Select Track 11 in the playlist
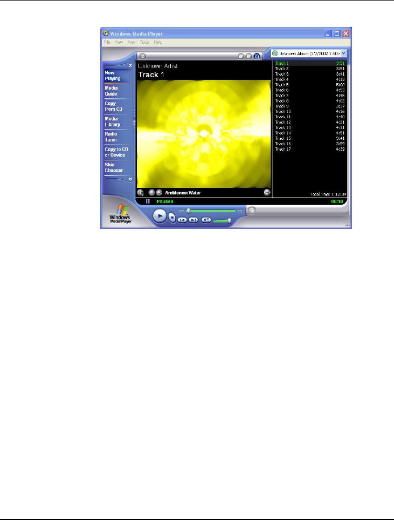Screen dimensions: 394x520 [309, 117]
